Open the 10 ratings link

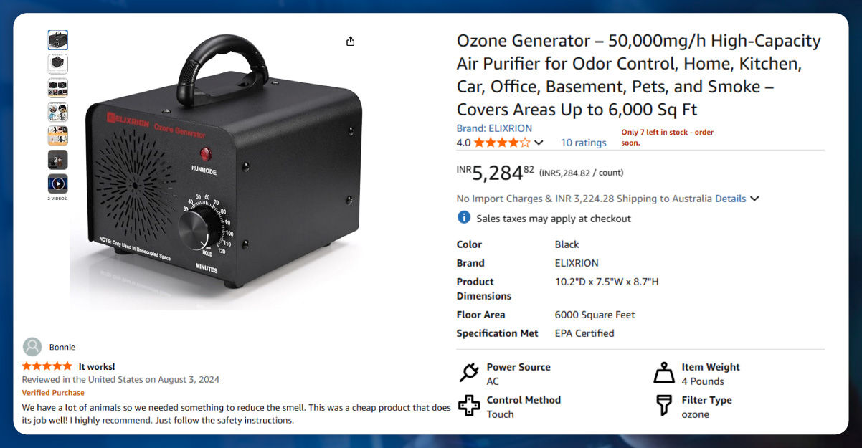point(583,143)
